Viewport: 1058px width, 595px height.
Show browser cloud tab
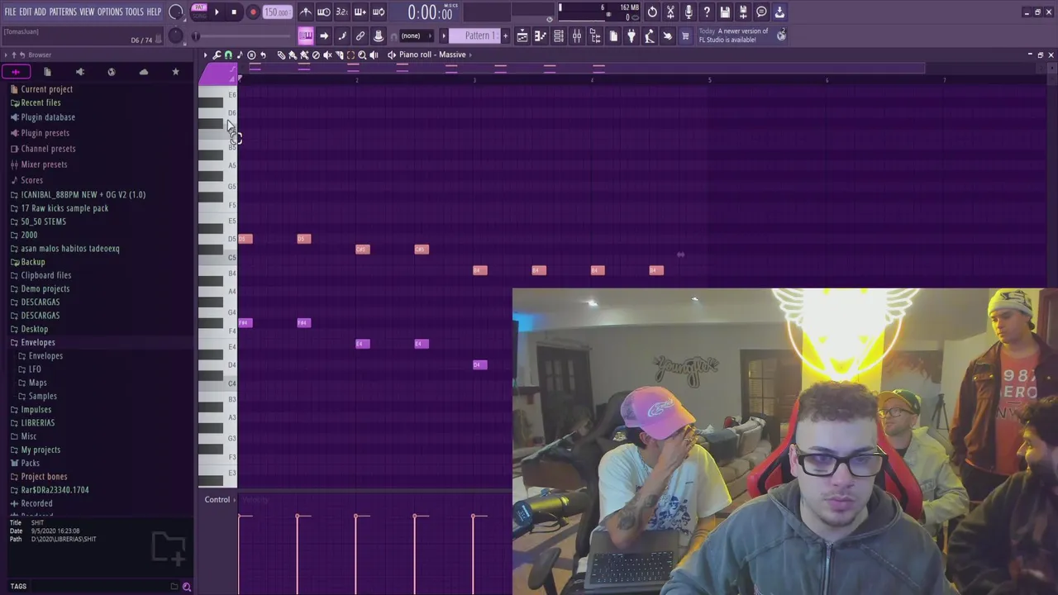(144, 72)
